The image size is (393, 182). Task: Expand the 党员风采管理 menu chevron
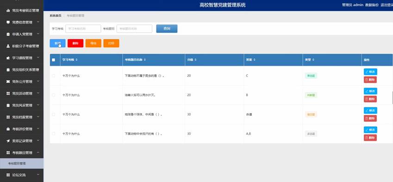click(38, 105)
